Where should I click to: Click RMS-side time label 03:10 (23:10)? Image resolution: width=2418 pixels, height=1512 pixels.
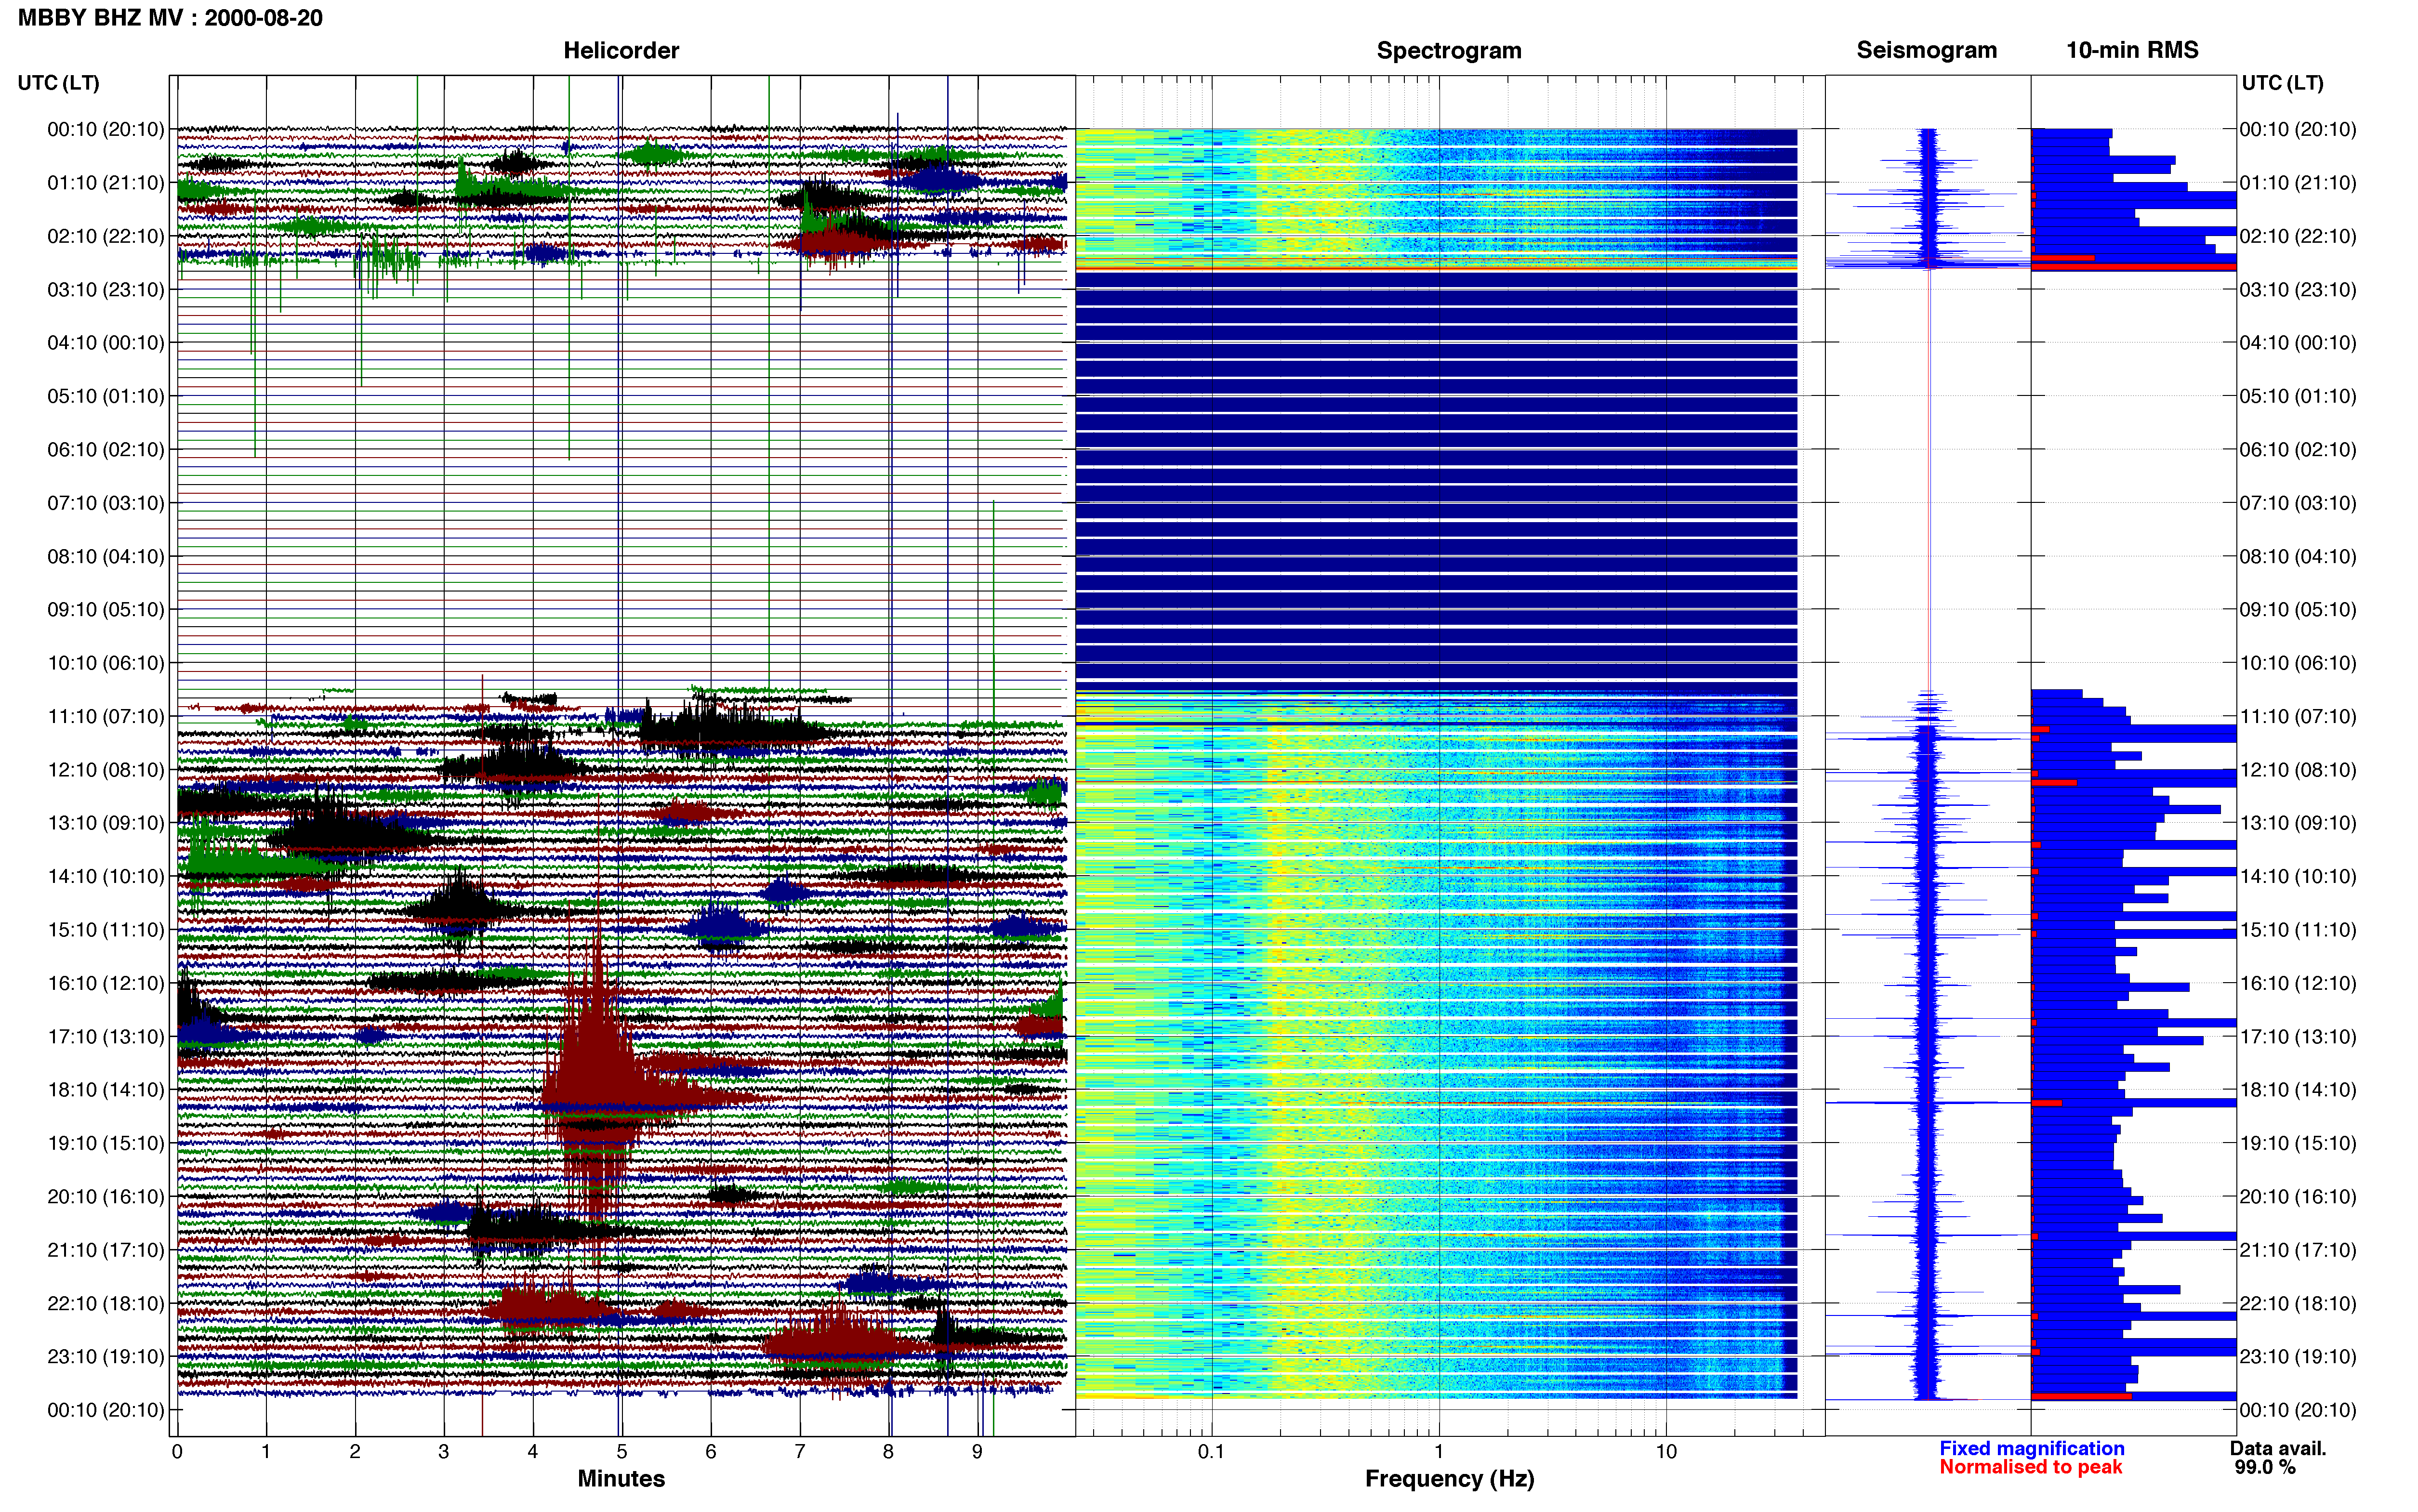click(x=2298, y=290)
